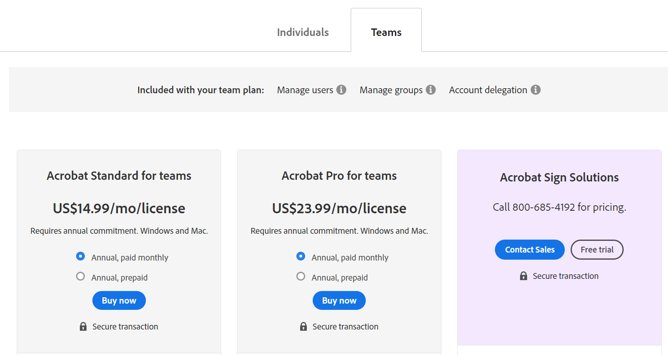Click info icon next to Account delegation

click(535, 90)
